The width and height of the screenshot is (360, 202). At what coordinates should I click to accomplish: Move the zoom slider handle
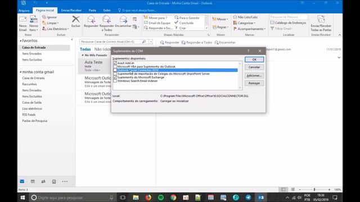tap(314, 190)
